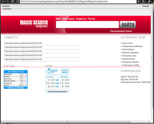Open the page menu dropdown
The height and width of the screenshot is (124, 154).
click(x=144, y=2)
